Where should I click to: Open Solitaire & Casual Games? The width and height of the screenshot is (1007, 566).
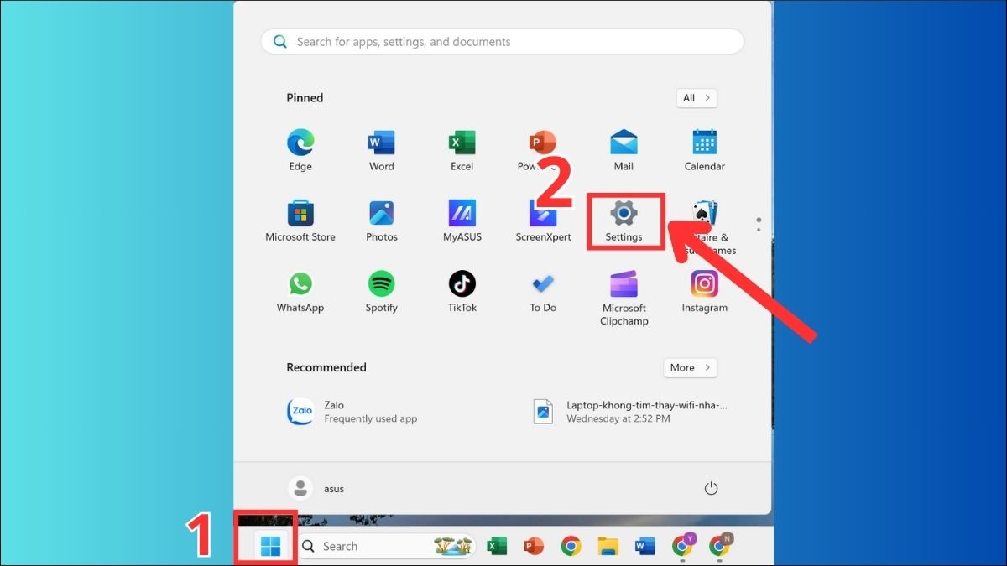705,227
